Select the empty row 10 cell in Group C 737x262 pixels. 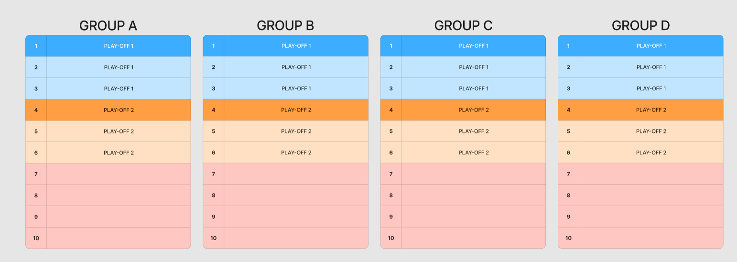tap(474, 238)
